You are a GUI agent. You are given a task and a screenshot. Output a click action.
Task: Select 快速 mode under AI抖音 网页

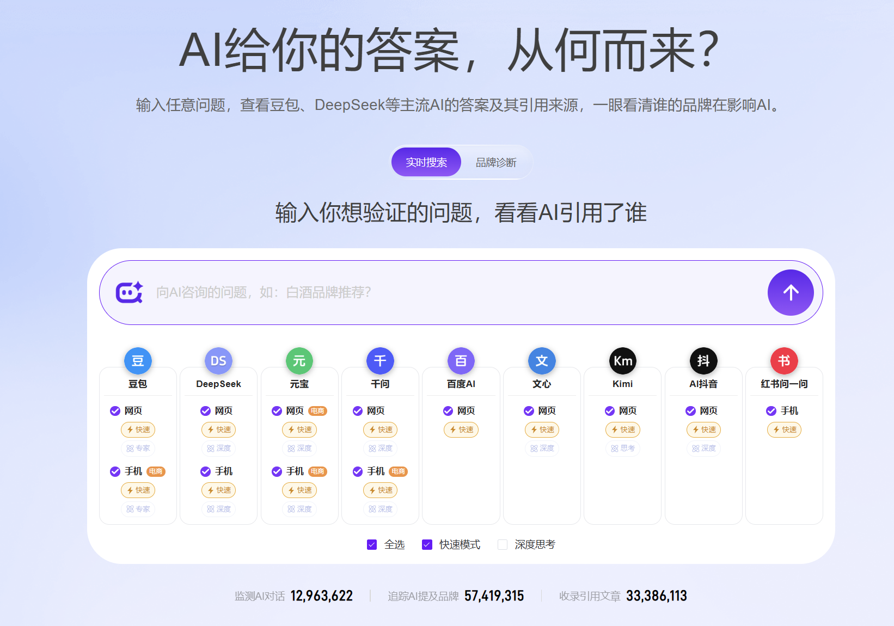[703, 429]
